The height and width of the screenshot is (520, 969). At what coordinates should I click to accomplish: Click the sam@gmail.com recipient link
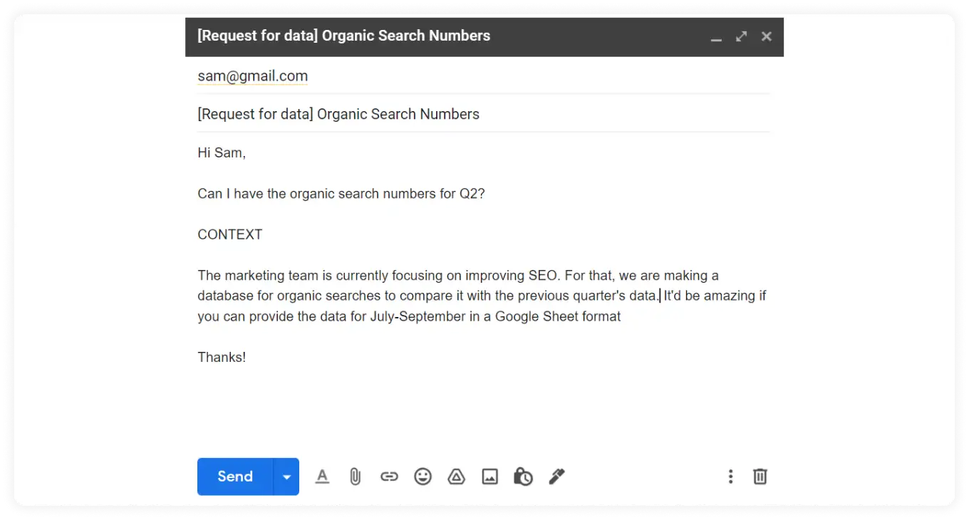(x=252, y=76)
